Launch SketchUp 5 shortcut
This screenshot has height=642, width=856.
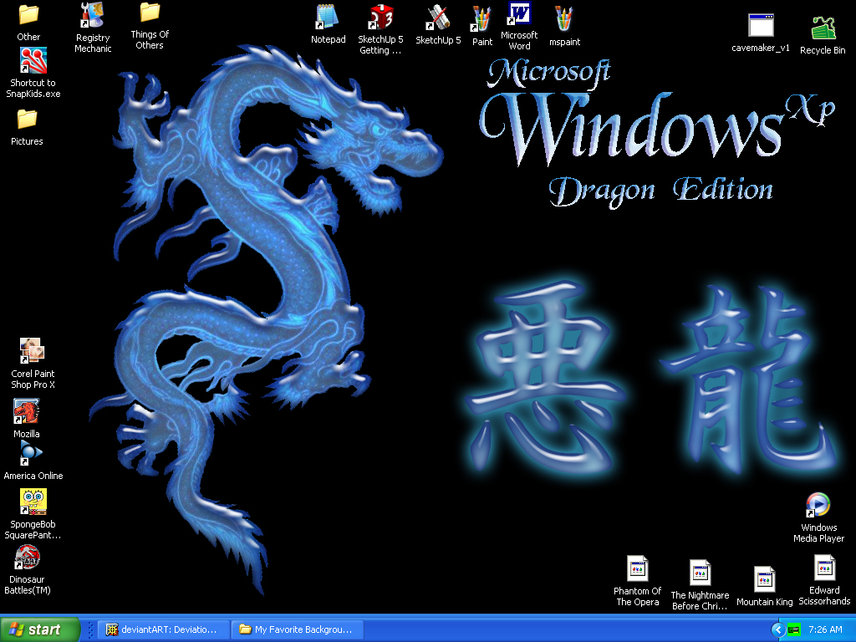tap(438, 17)
